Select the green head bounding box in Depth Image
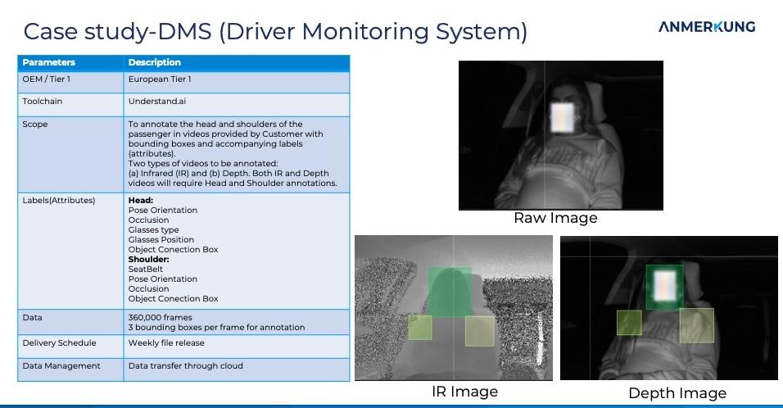Viewport: 783px width, 408px height. coord(664,287)
